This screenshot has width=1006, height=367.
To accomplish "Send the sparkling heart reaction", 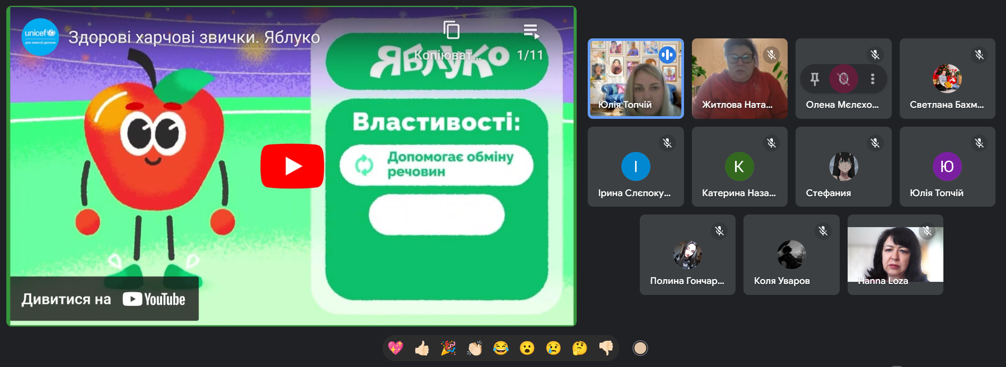I will pyautogui.click(x=396, y=348).
